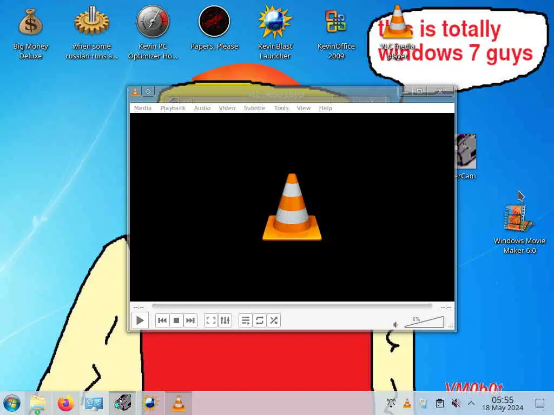The height and width of the screenshot is (415, 554).
Task: Select Papers, Please desktop icon
Action: pos(214,28)
